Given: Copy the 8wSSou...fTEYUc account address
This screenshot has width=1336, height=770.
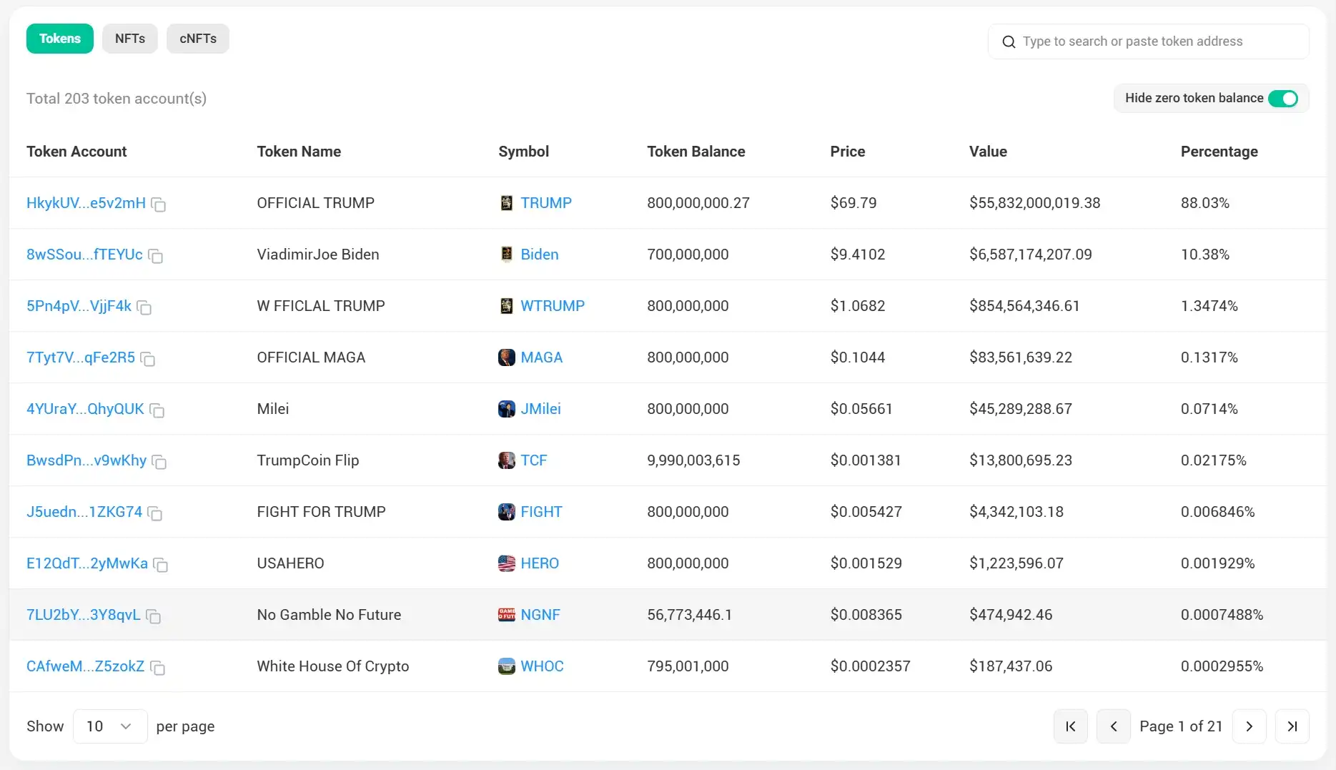Looking at the screenshot, I should [x=155, y=257].
